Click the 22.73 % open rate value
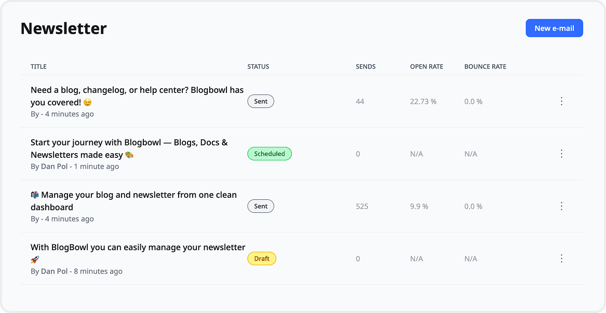Image resolution: width=606 pixels, height=313 pixels. pos(423,102)
